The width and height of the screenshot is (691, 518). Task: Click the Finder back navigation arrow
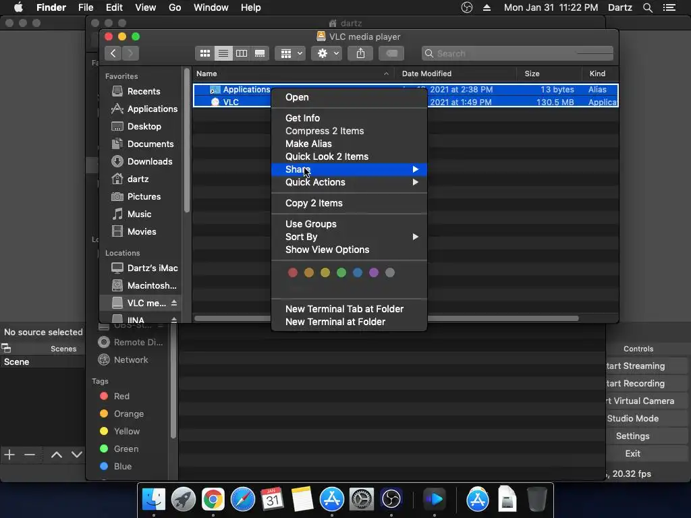point(113,53)
